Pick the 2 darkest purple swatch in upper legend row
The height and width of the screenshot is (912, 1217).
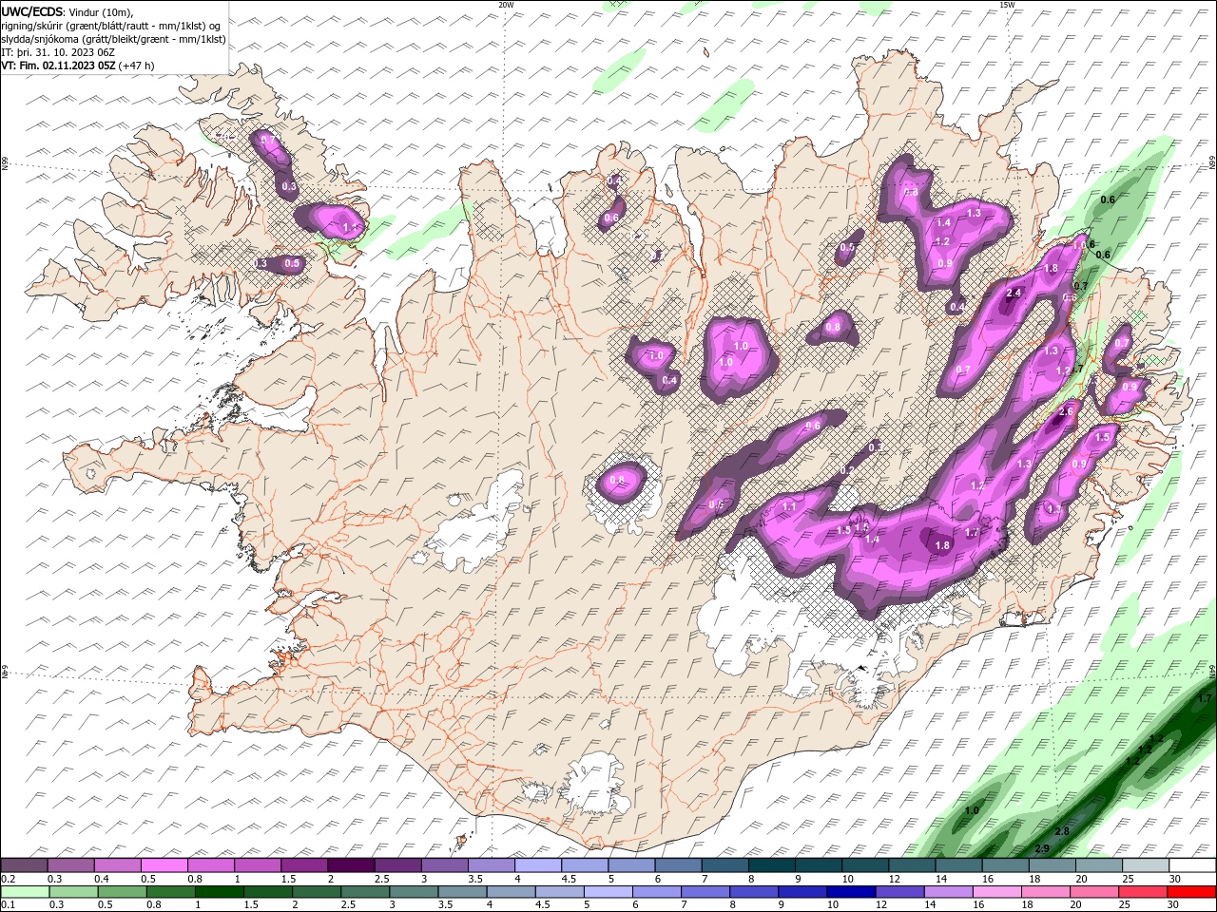click(x=350, y=865)
